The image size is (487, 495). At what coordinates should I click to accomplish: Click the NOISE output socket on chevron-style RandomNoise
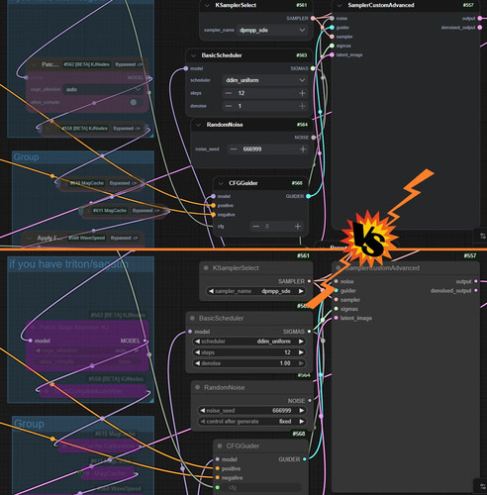[x=314, y=138]
